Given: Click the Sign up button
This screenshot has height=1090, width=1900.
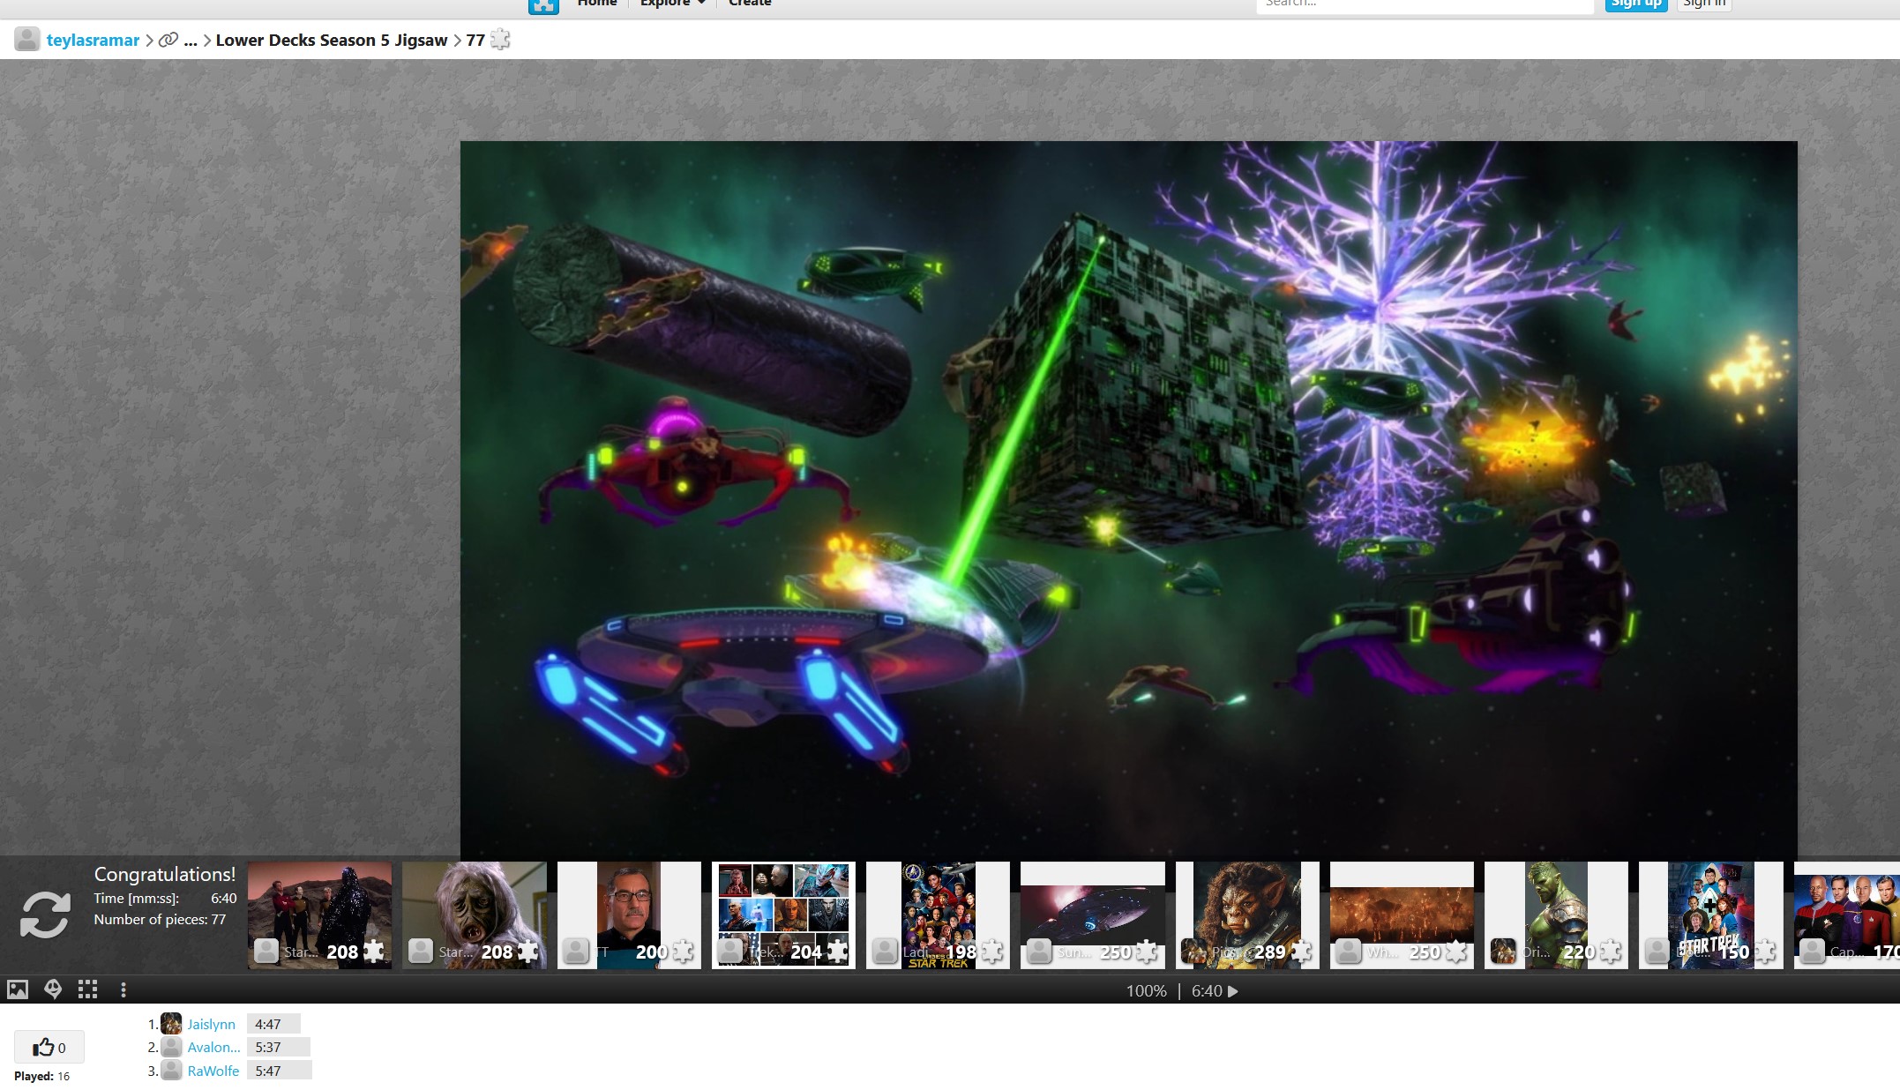Looking at the screenshot, I should (x=1636, y=4).
